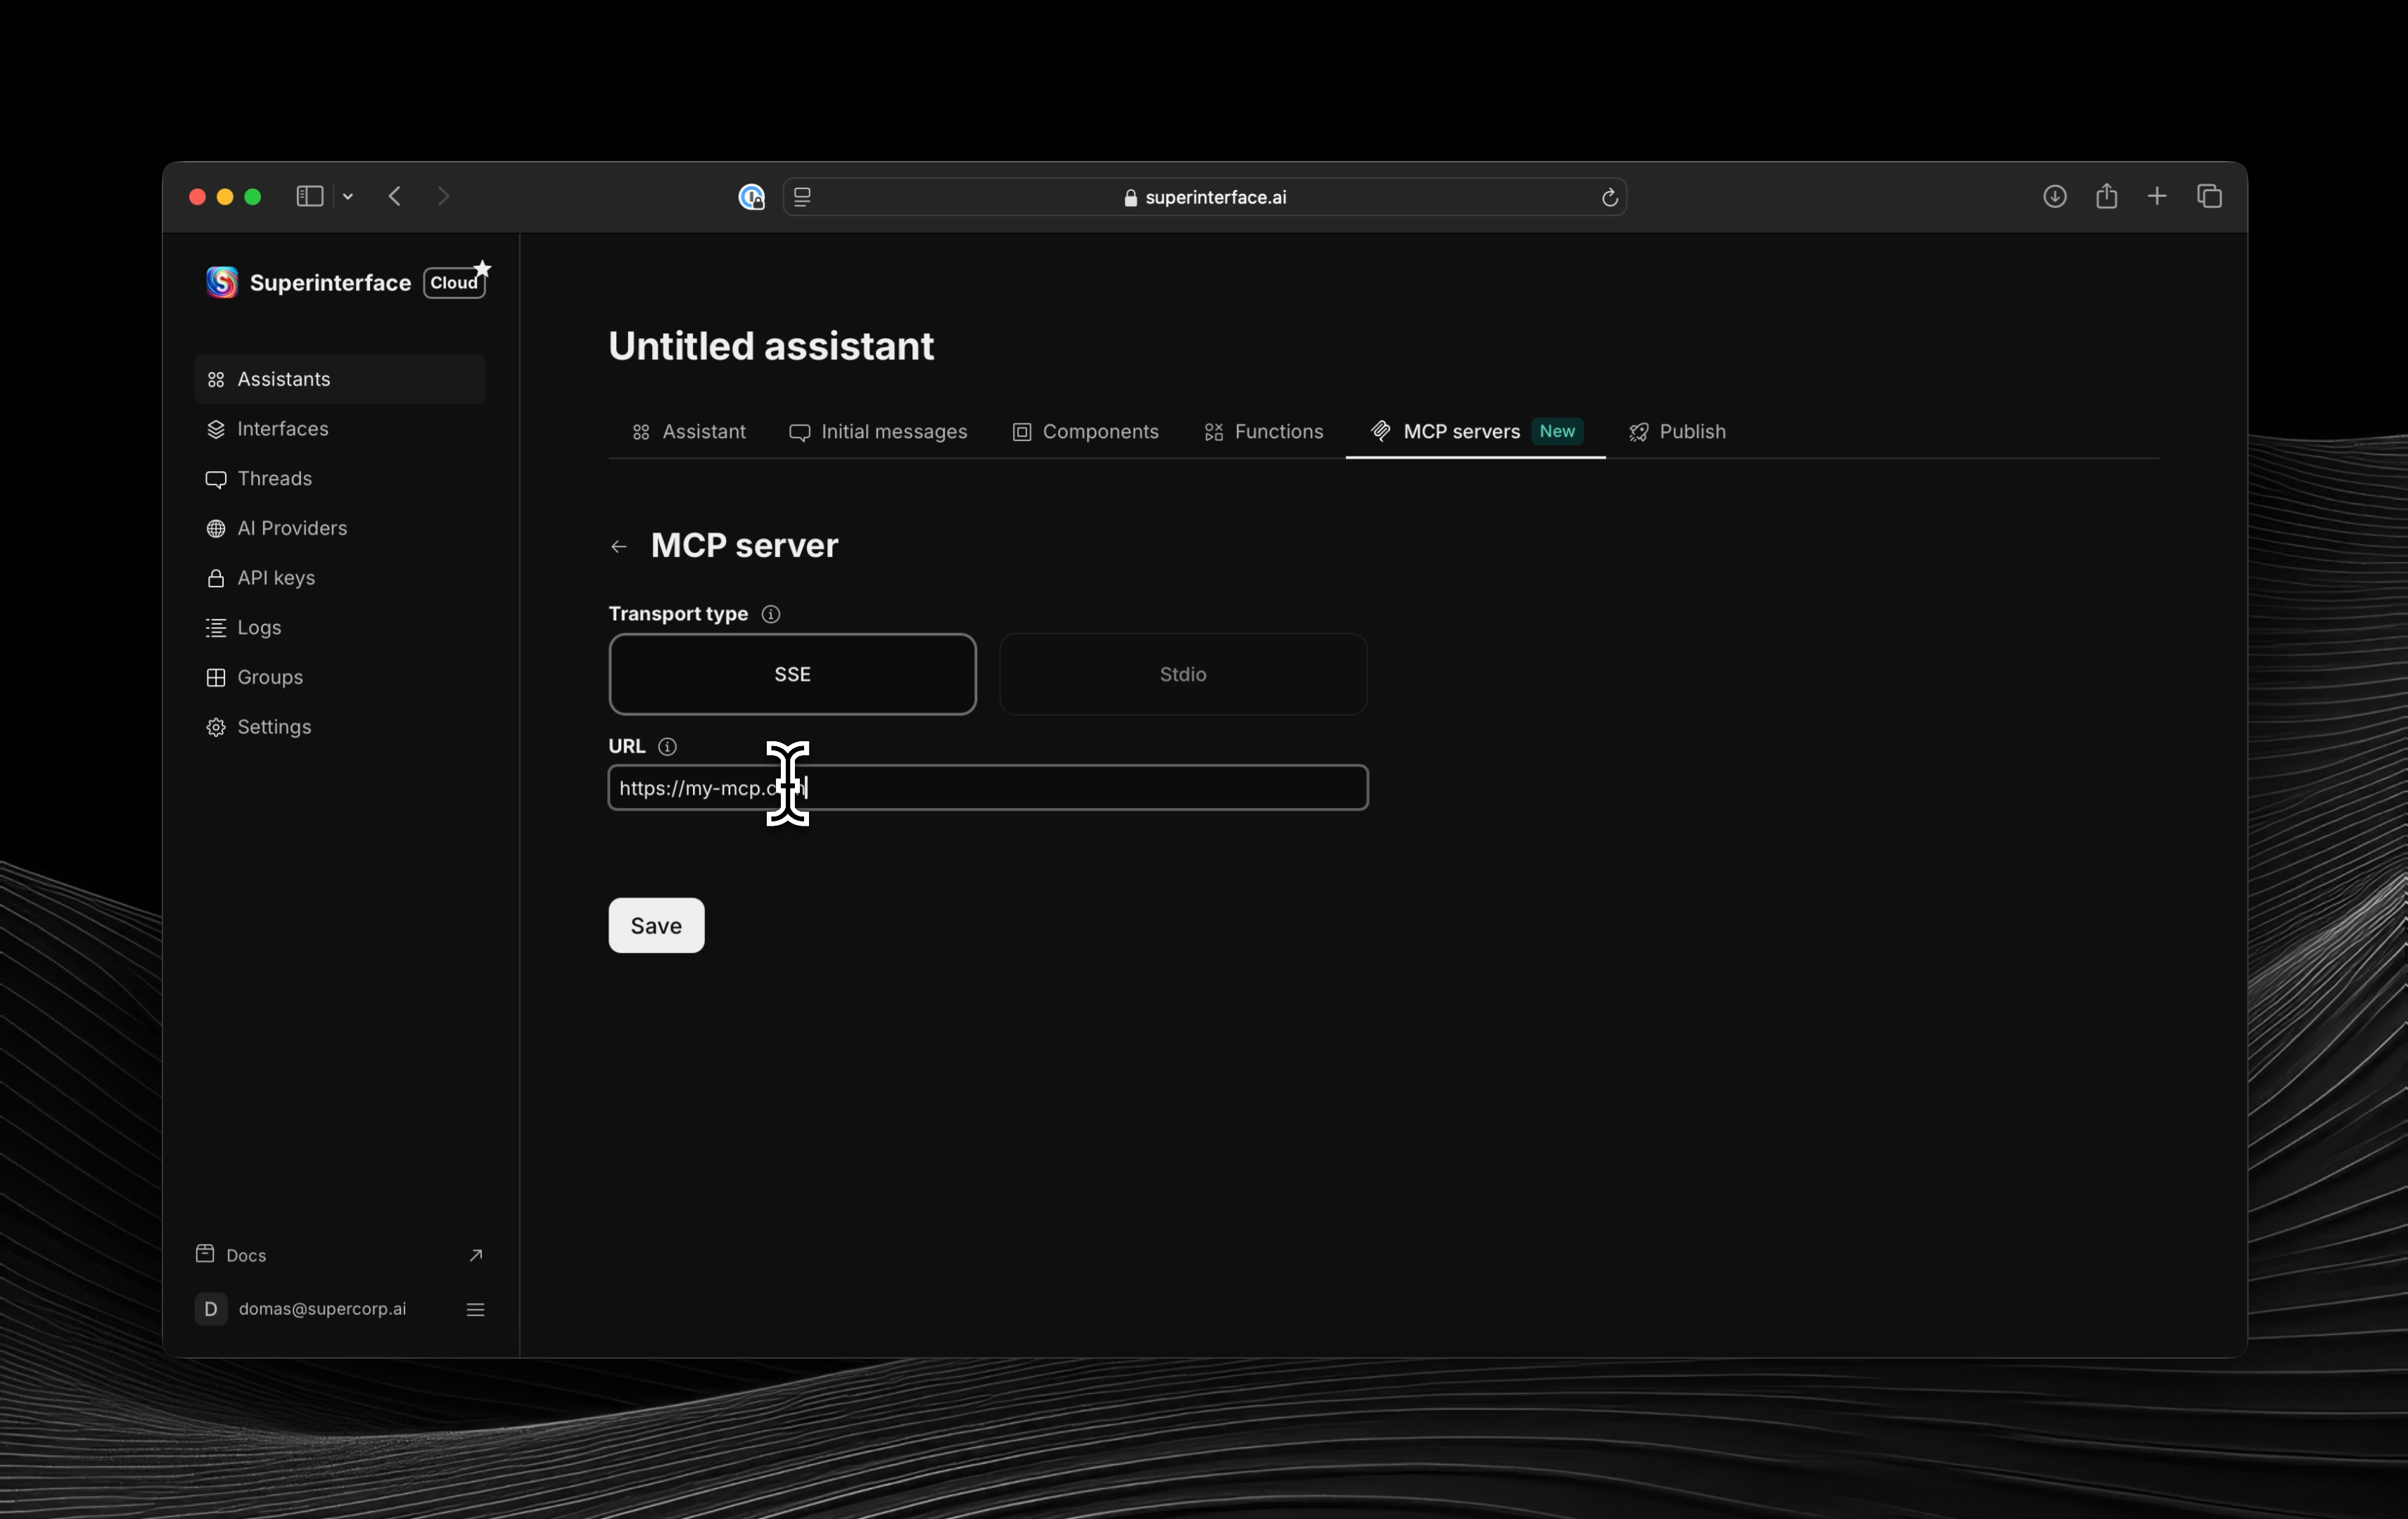Click the Safari share icon
Image resolution: width=2408 pixels, height=1519 pixels.
(2106, 197)
